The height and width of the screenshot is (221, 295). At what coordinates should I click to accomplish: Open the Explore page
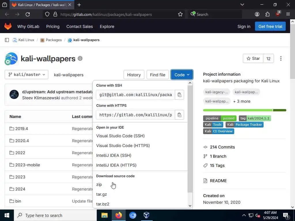[107, 26]
